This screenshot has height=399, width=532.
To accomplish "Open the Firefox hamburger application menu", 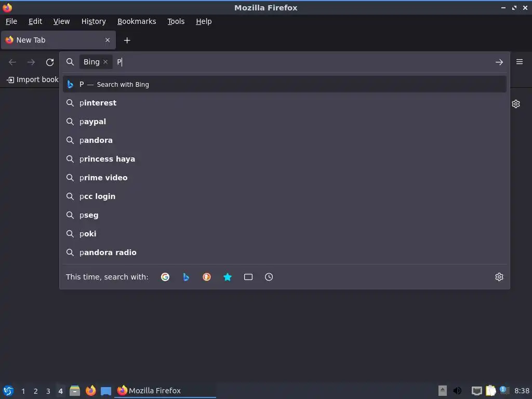I will (520, 62).
